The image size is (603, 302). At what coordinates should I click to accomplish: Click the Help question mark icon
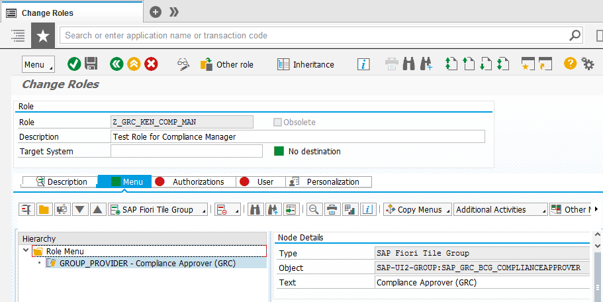click(569, 64)
